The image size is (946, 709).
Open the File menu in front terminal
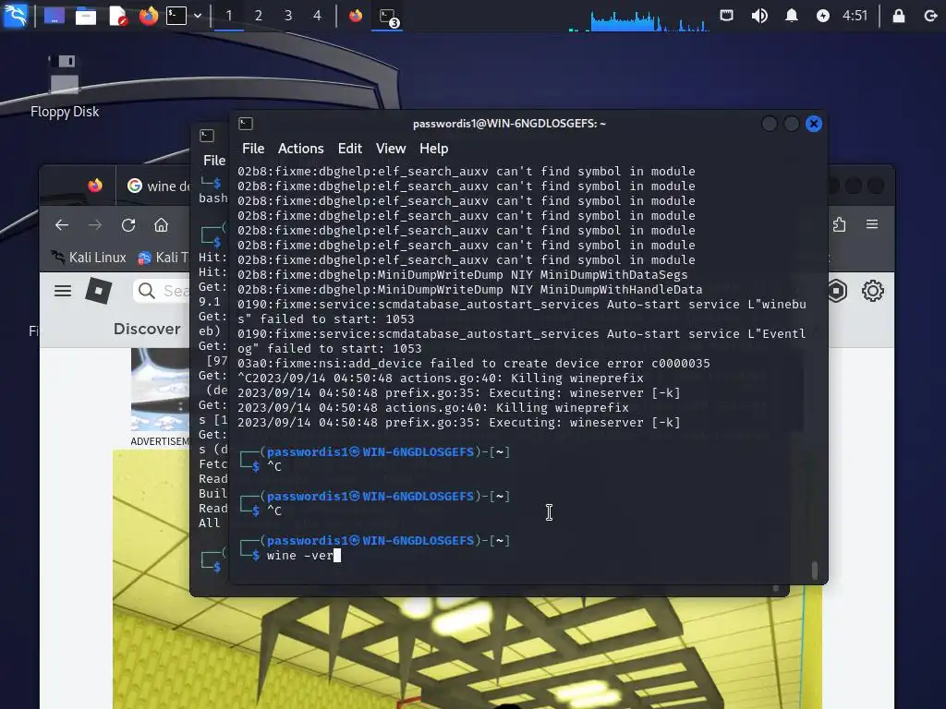pos(253,149)
